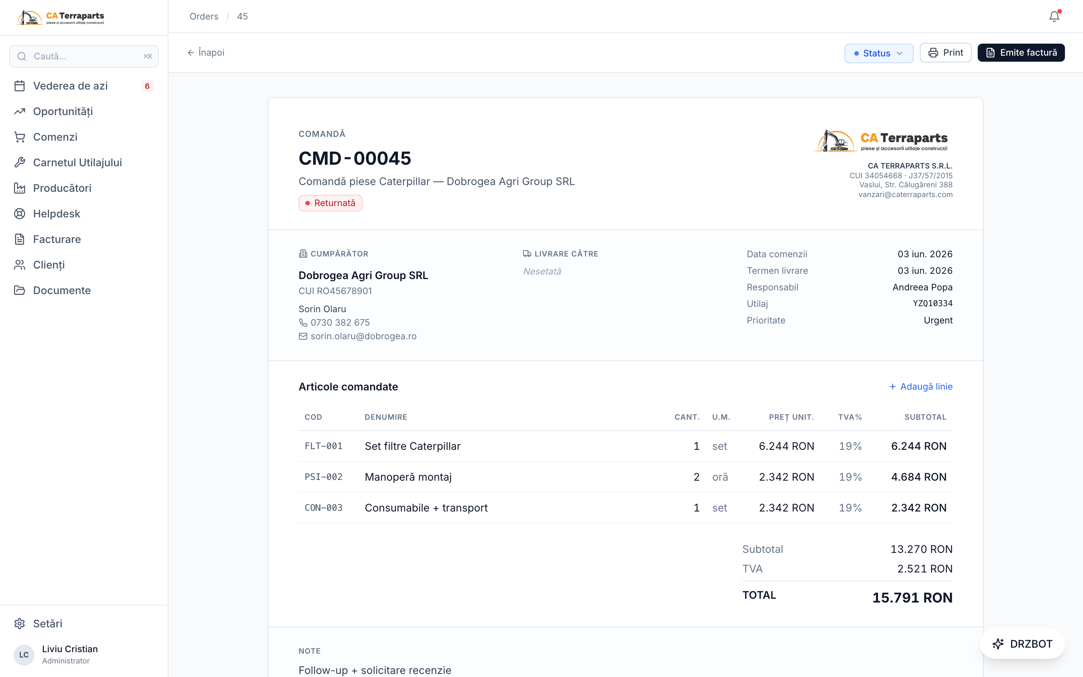Focus the Caută search field
This screenshot has width=1083, height=677.
point(84,56)
